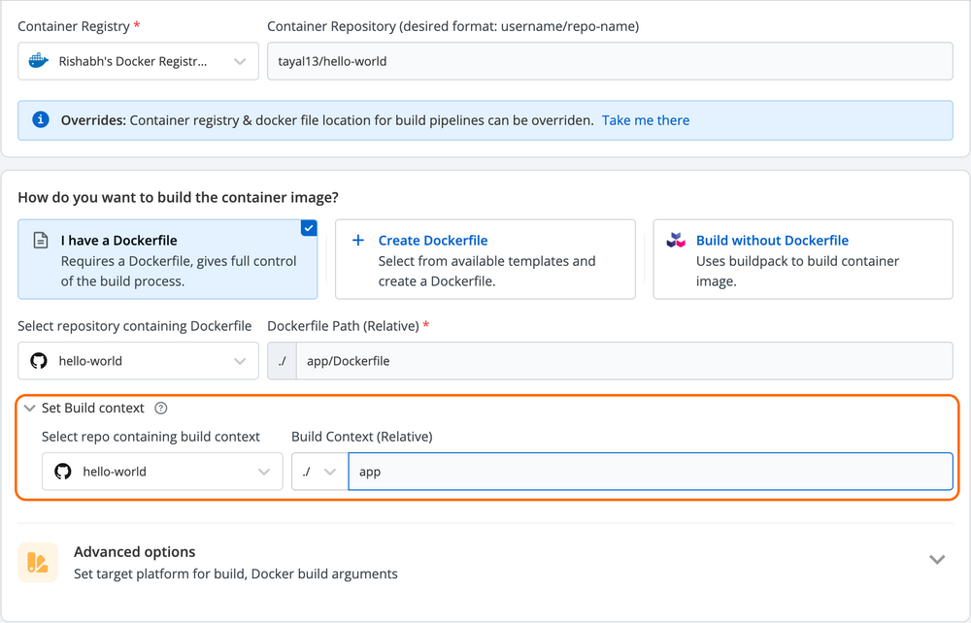Uncheck the checkbox on the I have a Dockerfile card
Screen dimensions: 971x623
tap(309, 228)
